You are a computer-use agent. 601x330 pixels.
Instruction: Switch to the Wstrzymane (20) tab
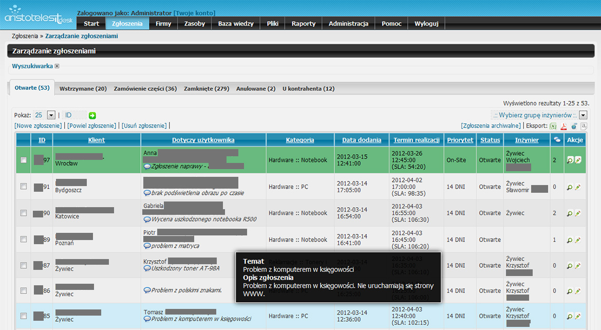click(x=83, y=88)
